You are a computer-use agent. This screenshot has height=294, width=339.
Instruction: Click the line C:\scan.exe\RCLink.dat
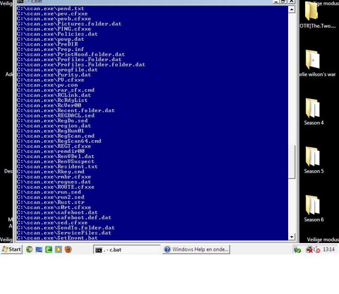pyautogui.click(x=54, y=95)
